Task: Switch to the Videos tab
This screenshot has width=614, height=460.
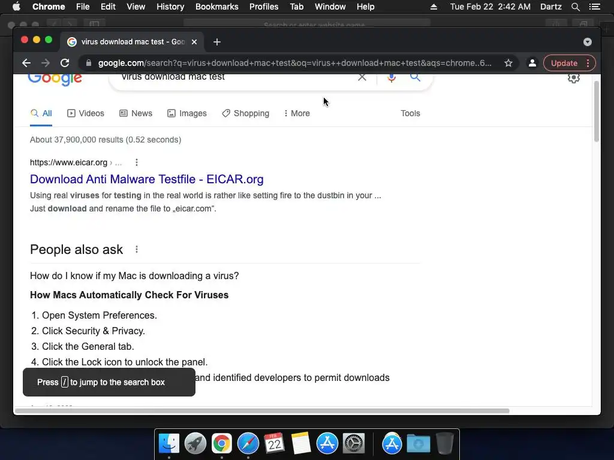Action: point(86,113)
